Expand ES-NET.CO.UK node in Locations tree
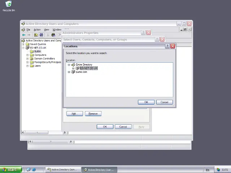This screenshot has height=173, width=231. pyautogui.click(x=73, y=68)
